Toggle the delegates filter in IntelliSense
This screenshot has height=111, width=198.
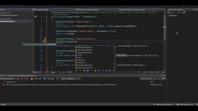point(99,71)
